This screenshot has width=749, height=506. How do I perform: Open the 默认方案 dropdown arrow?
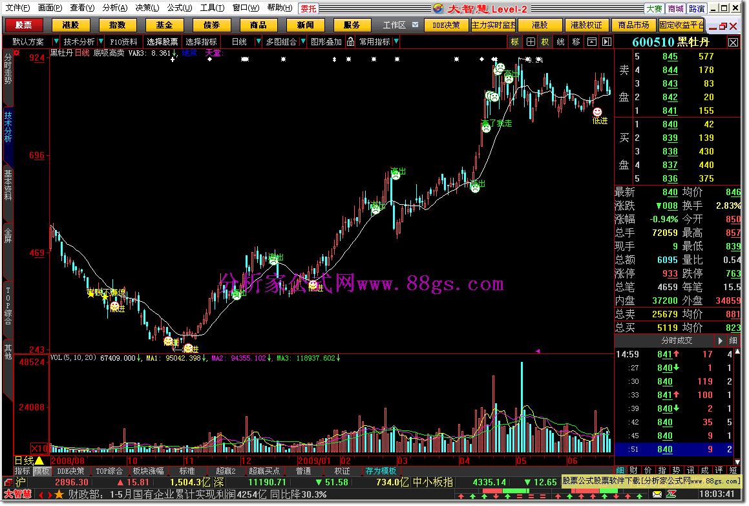tap(56, 42)
